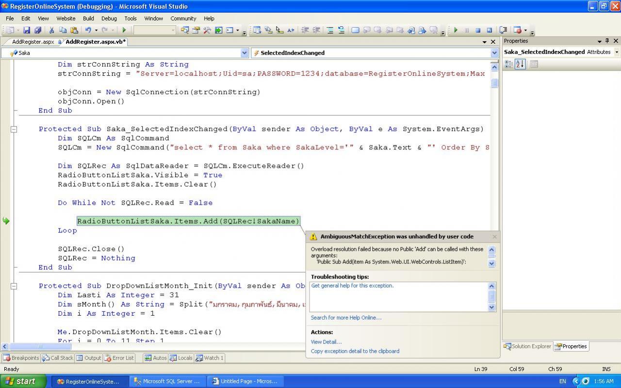Screen dimensions: 621x388
Task: Click the Cut scissors icon
Action: pos(51,30)
